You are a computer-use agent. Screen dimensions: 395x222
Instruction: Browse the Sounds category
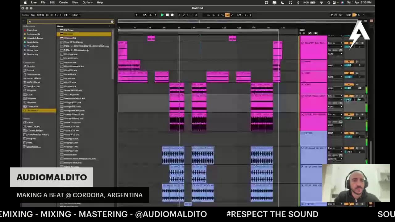tap(31, 66)
